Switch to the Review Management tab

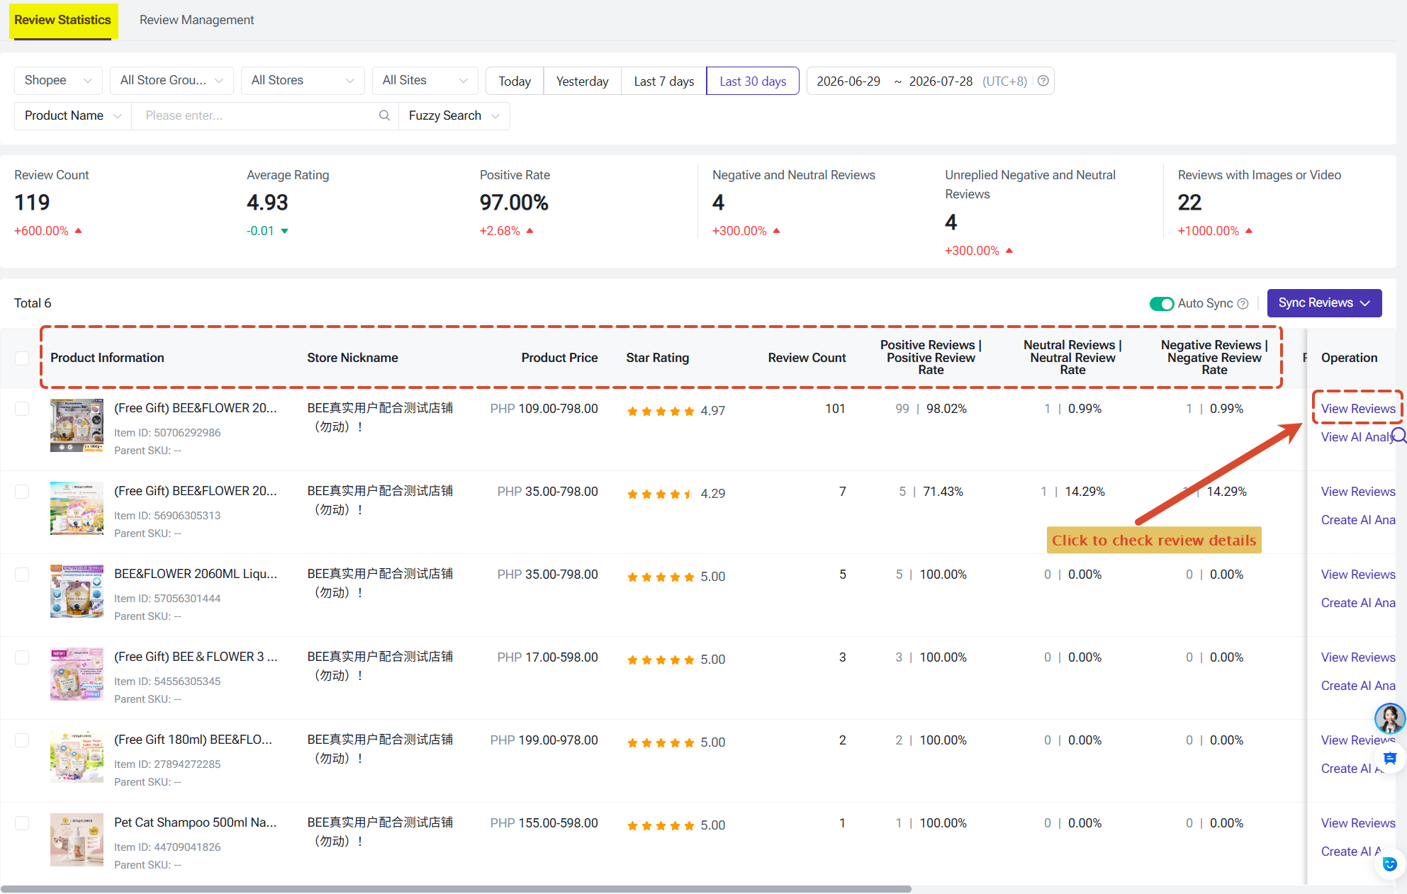tap(196, 20)
